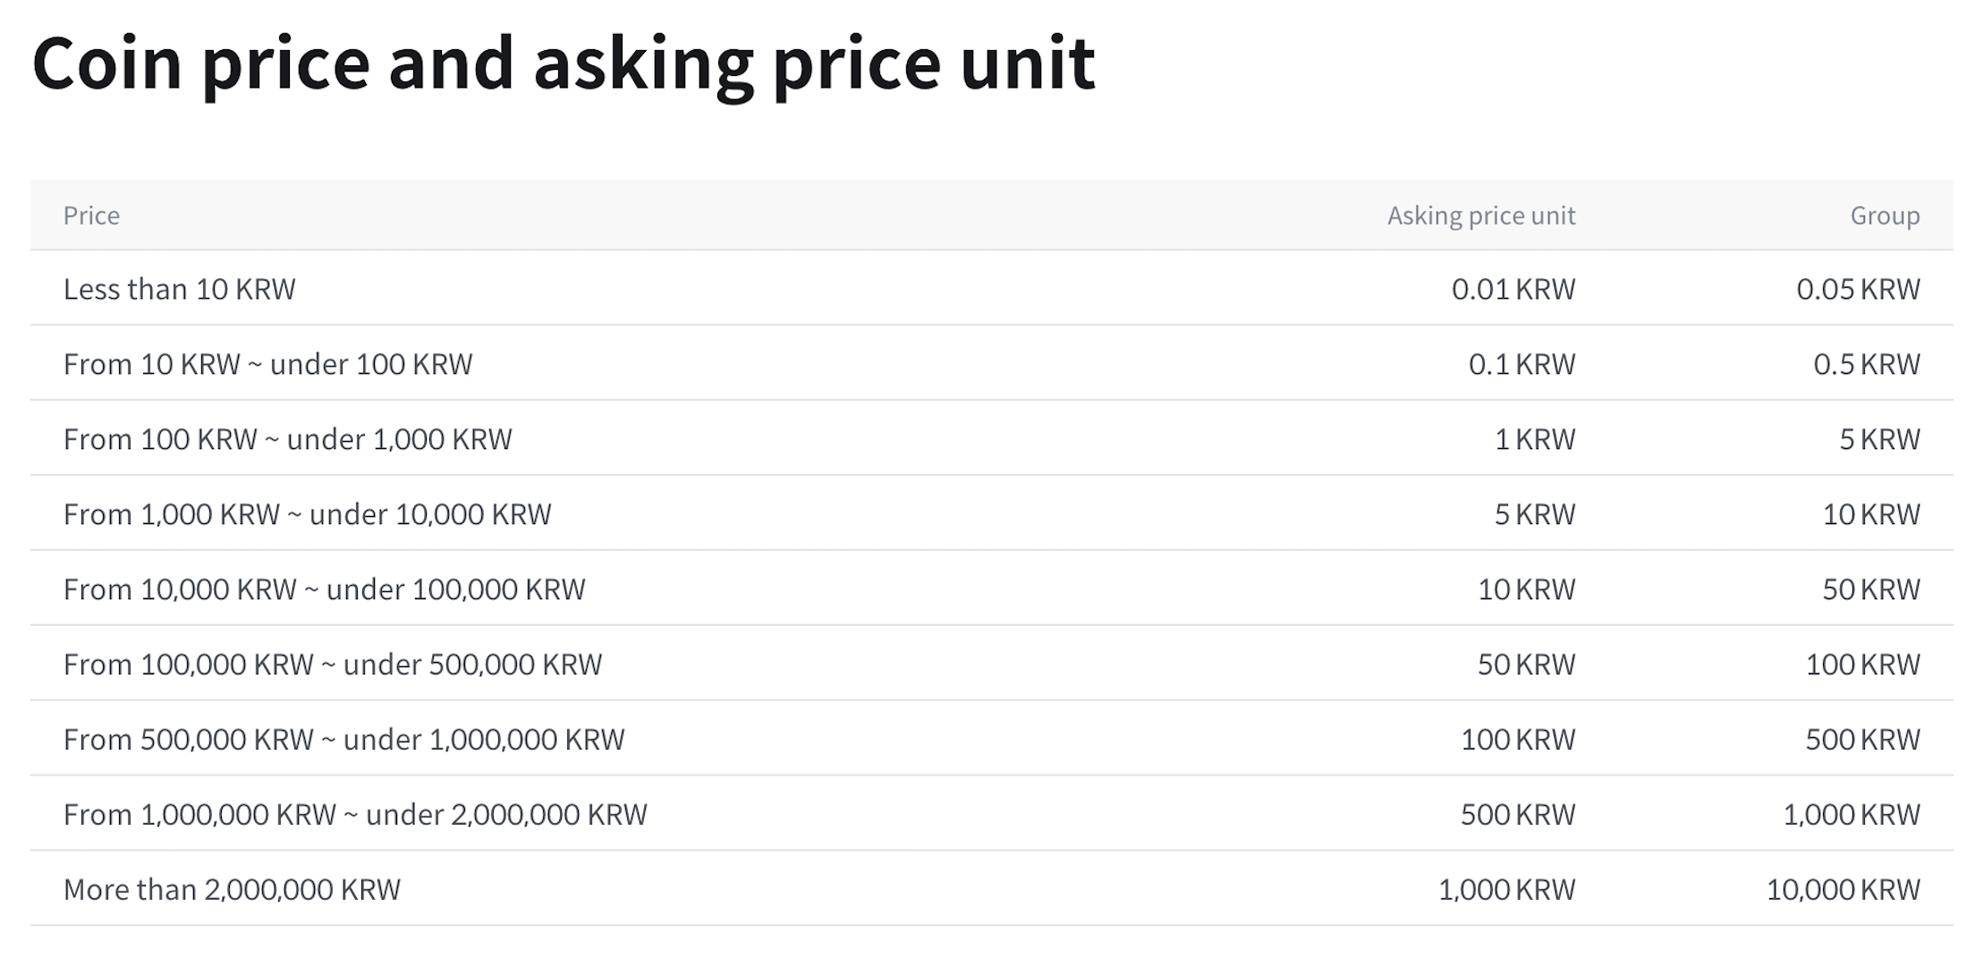Click the 0.1 KRW asking price unit cell
Viewport: 1984px width, 975px height.
(1522, 364)
